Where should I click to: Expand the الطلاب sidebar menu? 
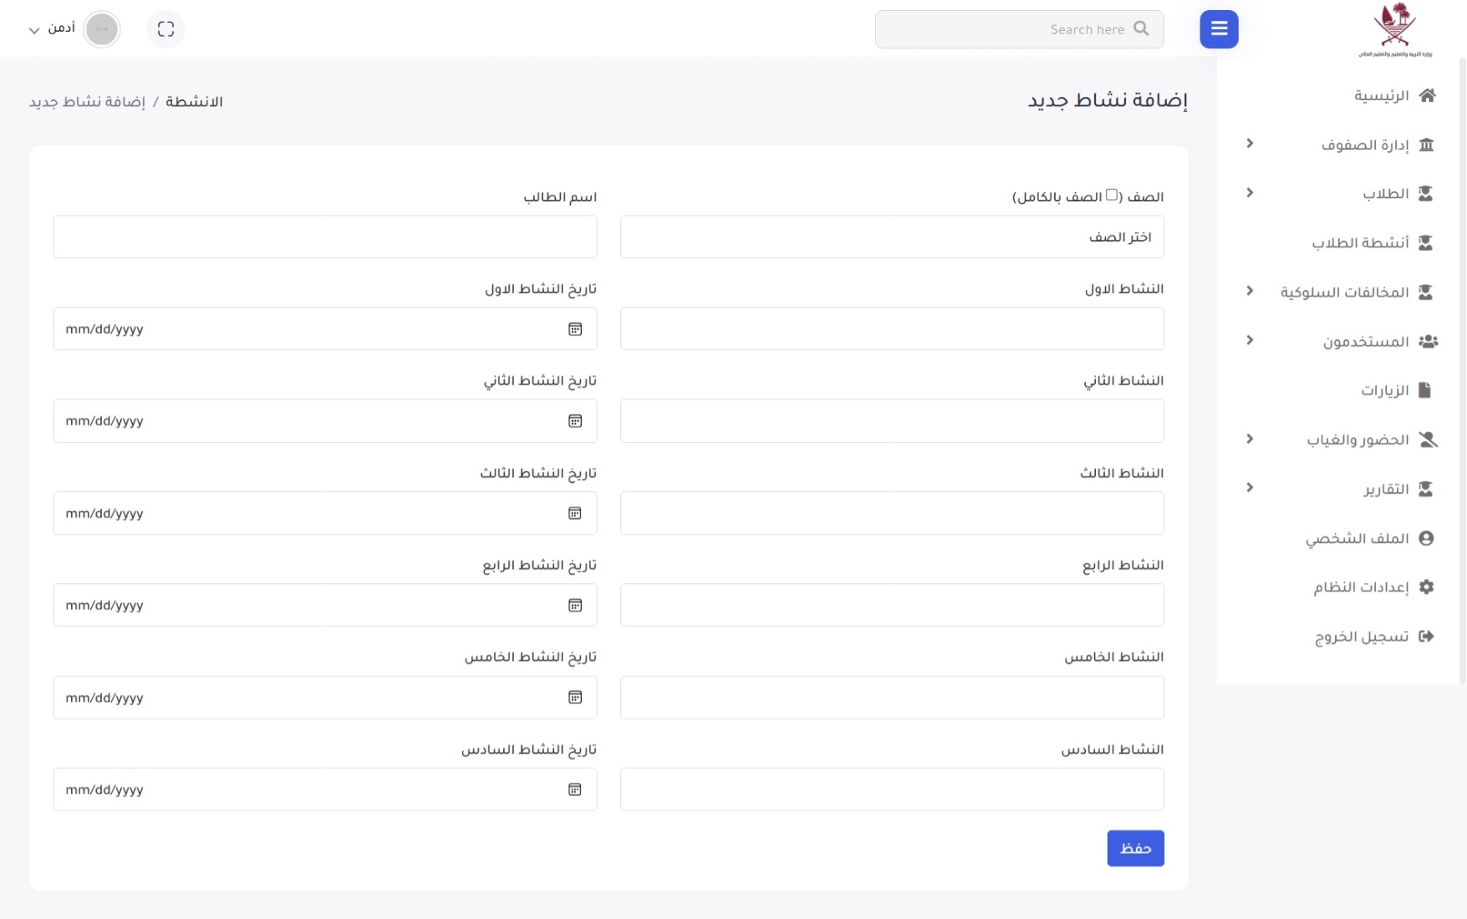1251,192
